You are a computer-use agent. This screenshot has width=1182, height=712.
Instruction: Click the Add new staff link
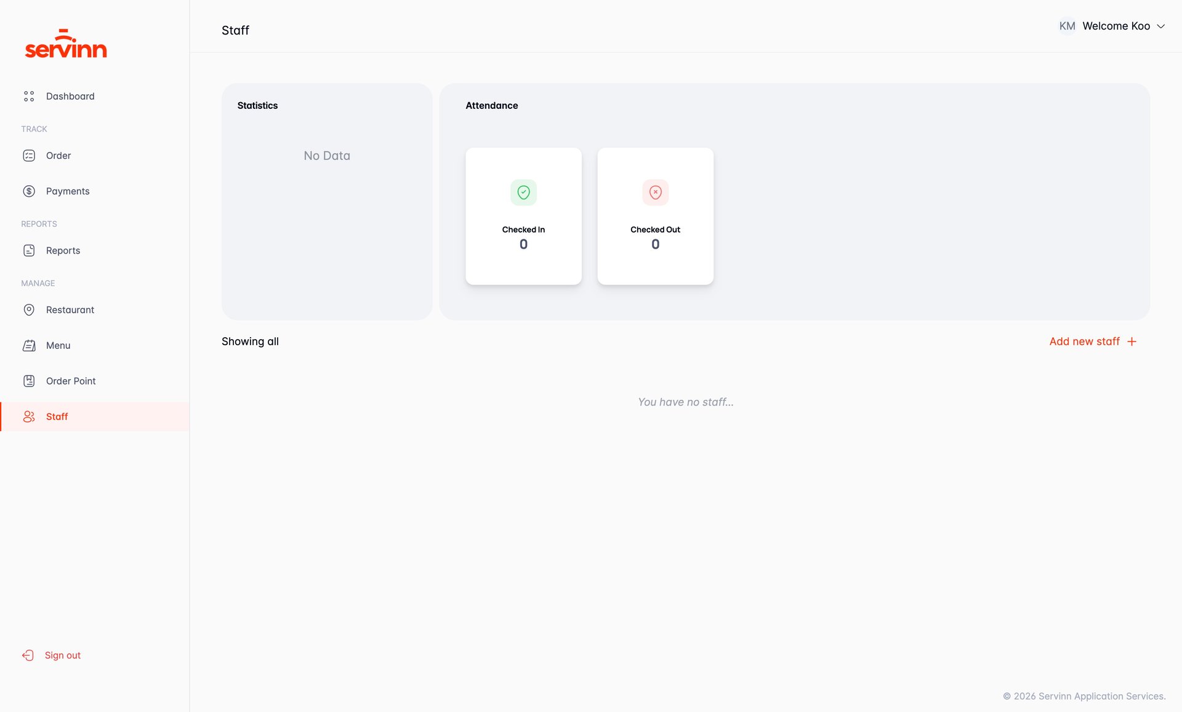tap(1084, 342)
